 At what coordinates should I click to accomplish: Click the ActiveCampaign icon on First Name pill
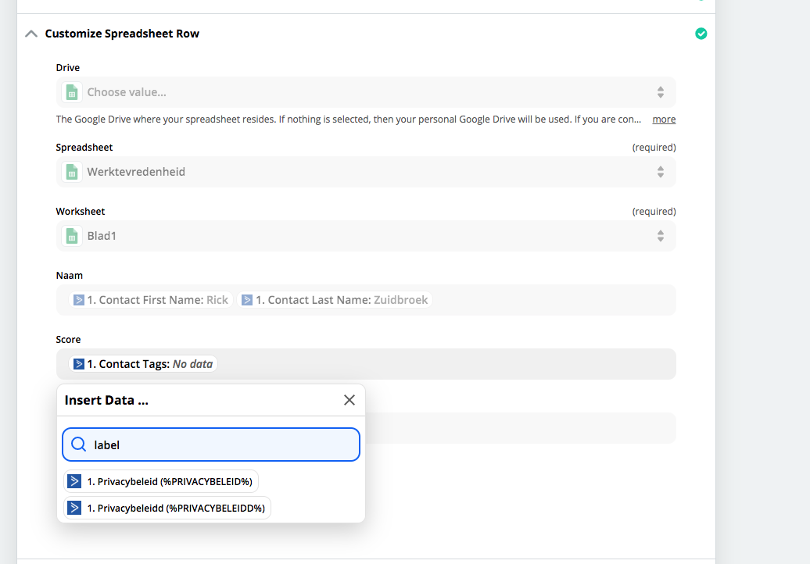pos(78,300)
